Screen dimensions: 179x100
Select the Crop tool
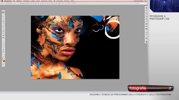click(x=3, y=21)
